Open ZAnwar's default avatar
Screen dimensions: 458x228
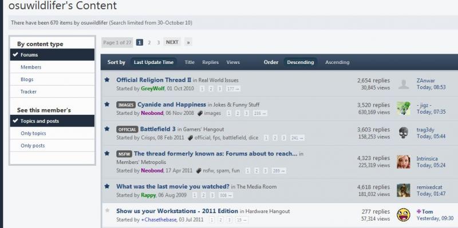click(x=404, y=84)
